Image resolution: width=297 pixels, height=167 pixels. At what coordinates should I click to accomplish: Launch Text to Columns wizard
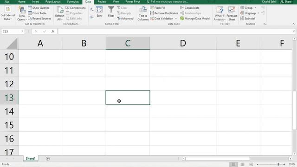pos(143,13)
